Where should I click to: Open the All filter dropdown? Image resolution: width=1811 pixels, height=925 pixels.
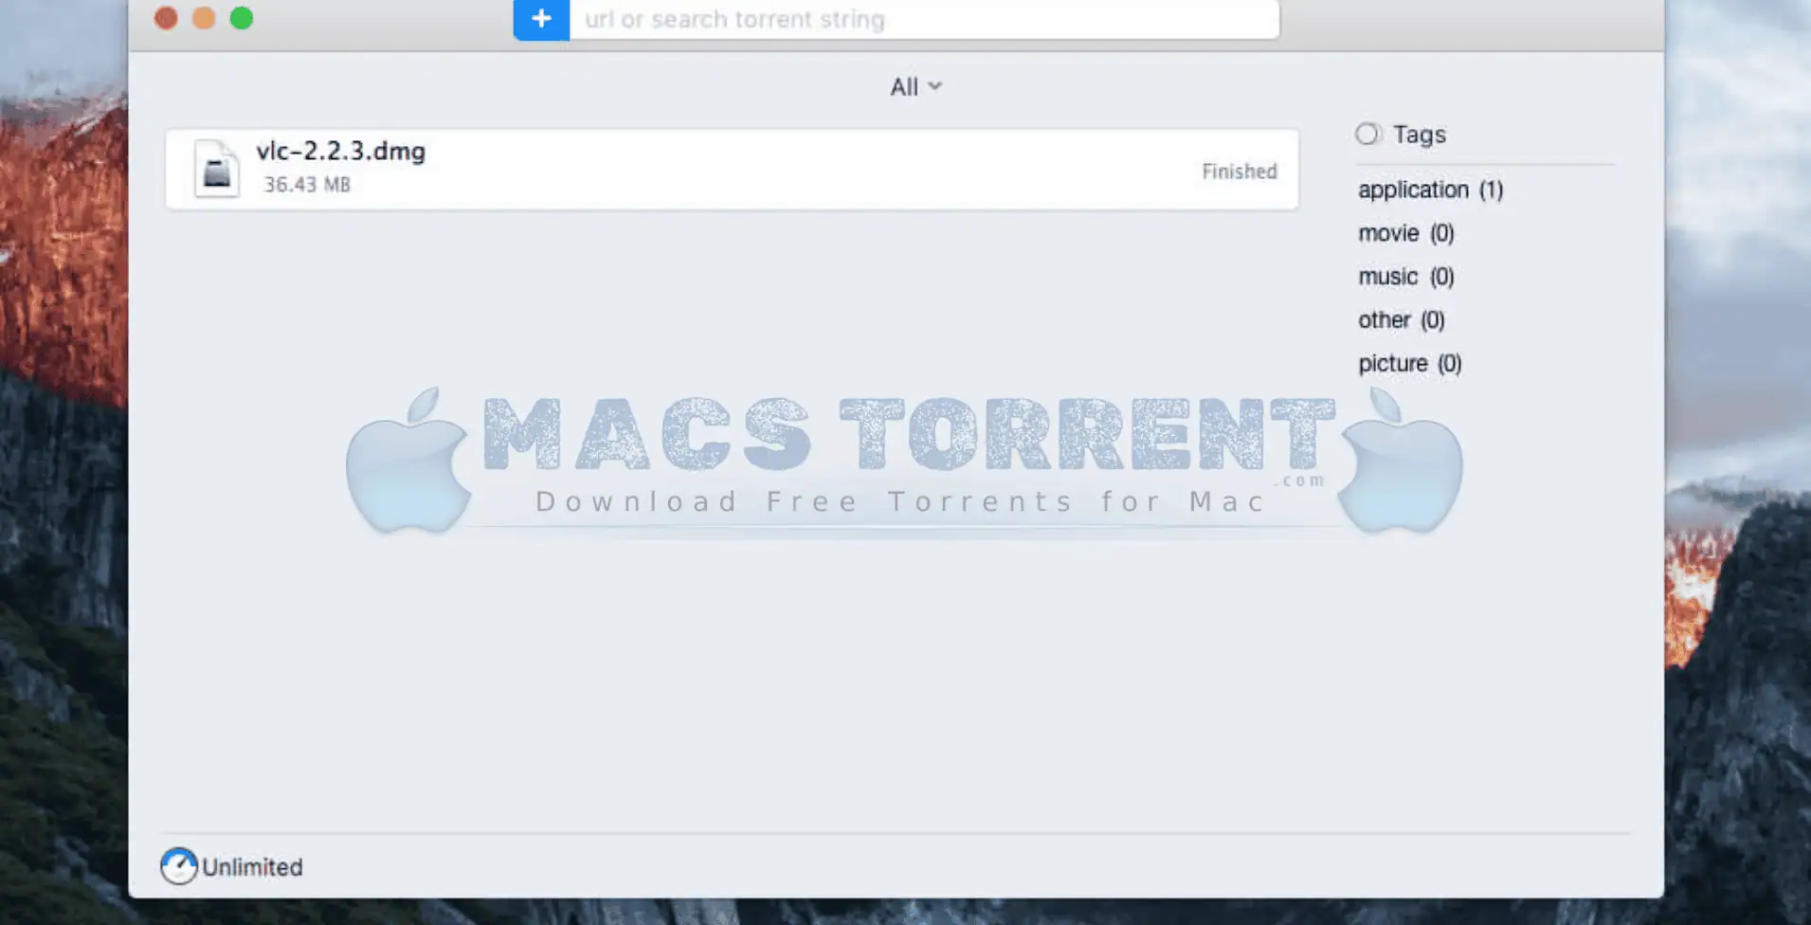915,87
